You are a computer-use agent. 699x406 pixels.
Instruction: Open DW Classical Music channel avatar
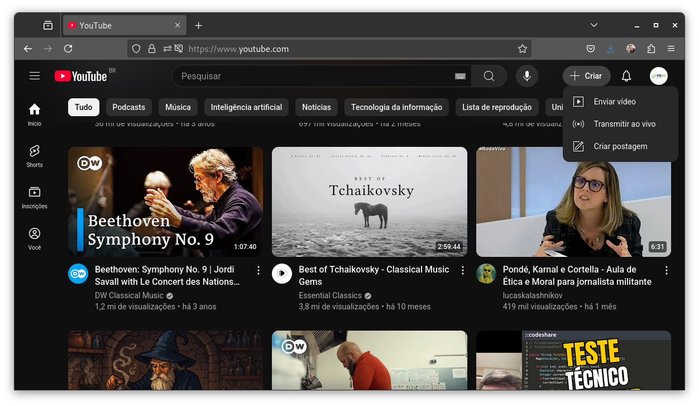78,274
